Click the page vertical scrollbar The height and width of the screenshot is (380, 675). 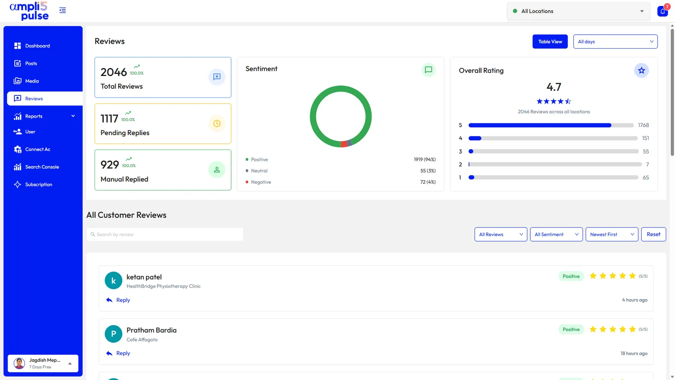[672, 92]
